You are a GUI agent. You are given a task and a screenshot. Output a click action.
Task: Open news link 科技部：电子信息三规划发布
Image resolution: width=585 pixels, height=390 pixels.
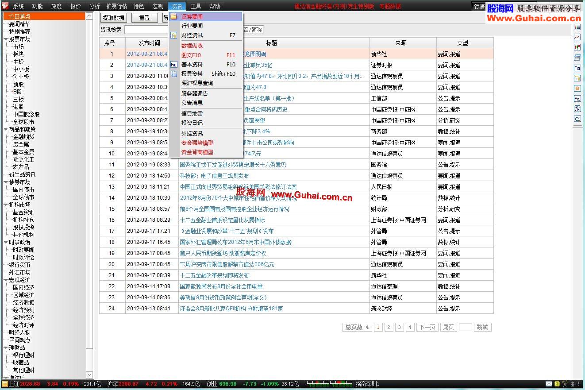[214, 176]
